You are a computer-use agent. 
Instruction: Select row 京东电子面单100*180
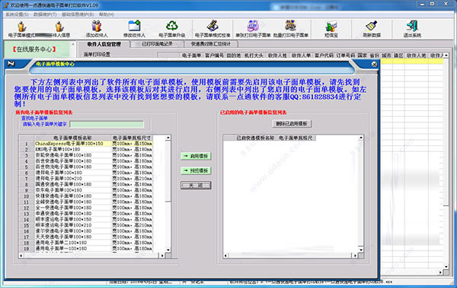[85, 190]
